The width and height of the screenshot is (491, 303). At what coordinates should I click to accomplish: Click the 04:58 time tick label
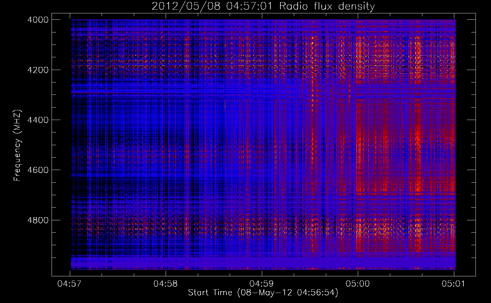[x=166, y=284]
